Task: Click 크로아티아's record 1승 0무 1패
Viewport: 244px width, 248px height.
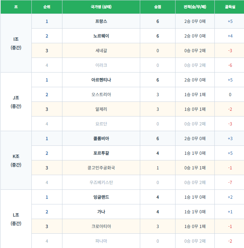Action: point(195,226)
